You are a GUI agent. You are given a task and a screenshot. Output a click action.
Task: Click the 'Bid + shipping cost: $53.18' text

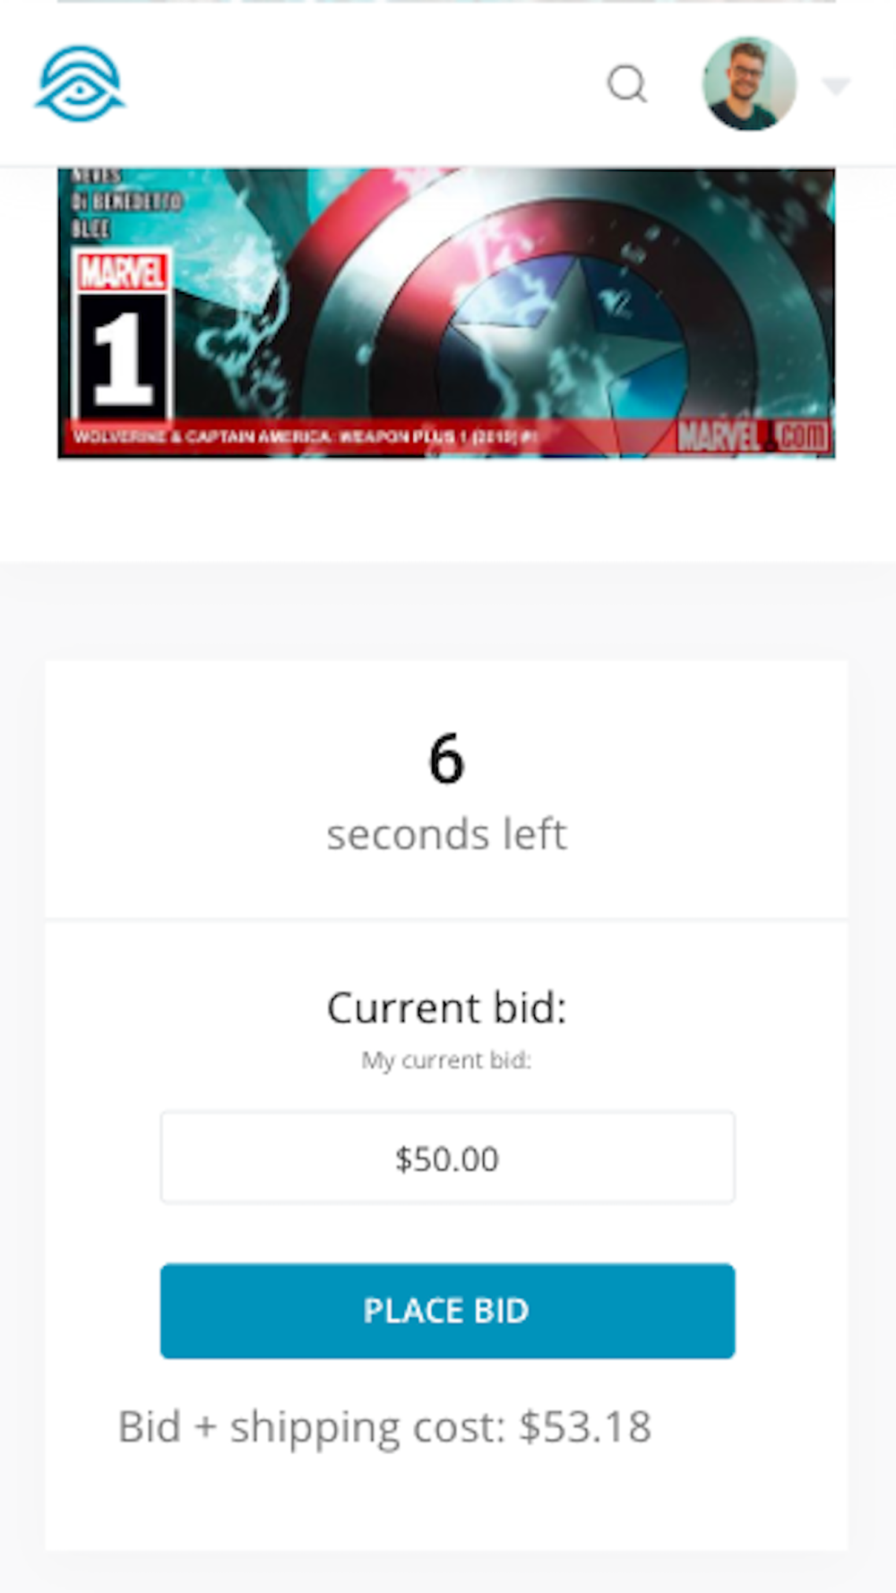[384, 1427]
